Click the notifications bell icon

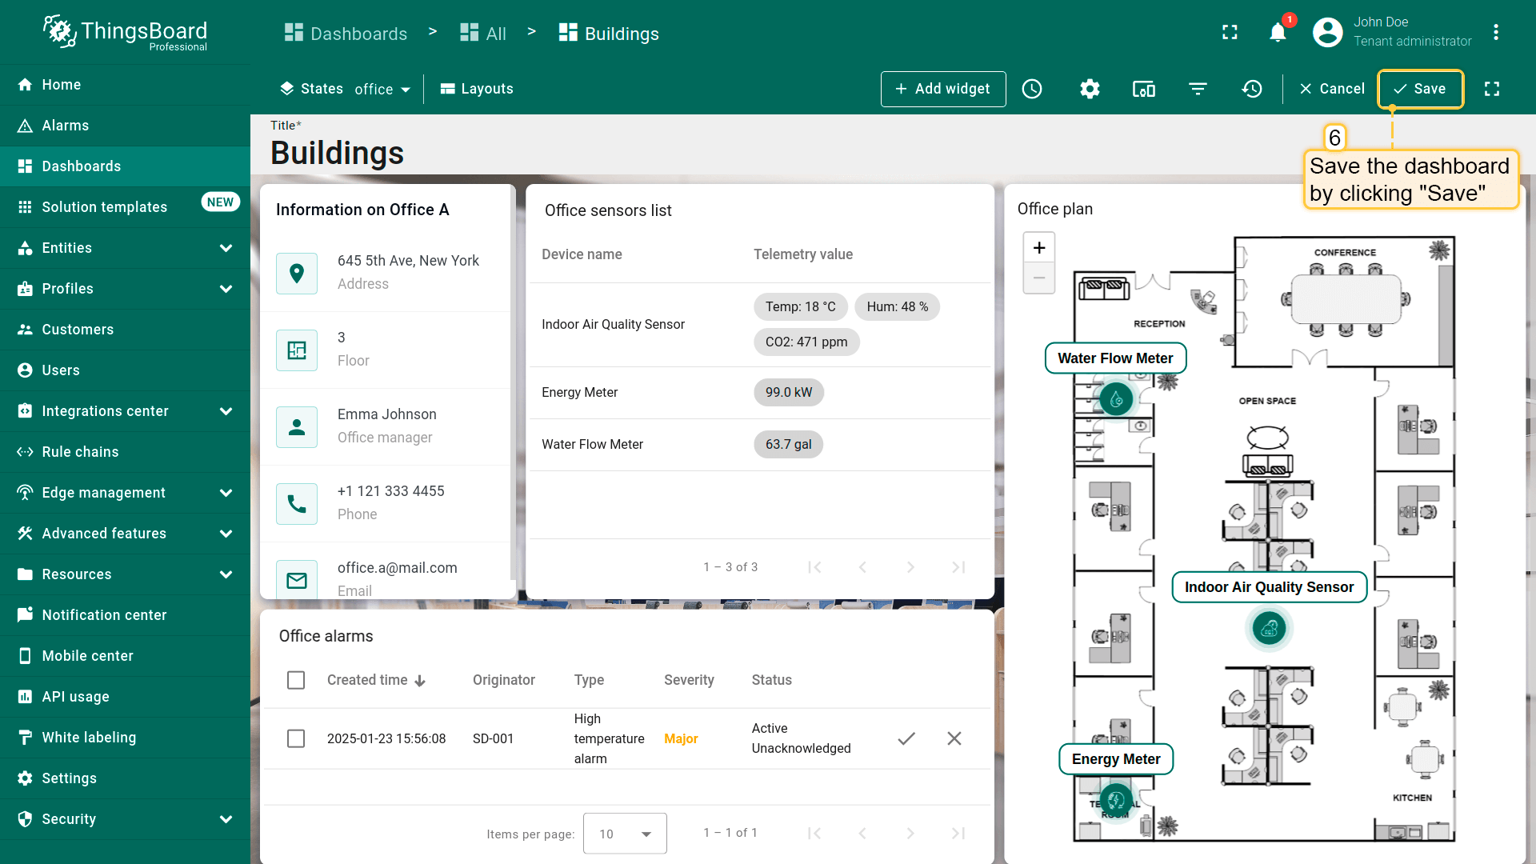1278,33
